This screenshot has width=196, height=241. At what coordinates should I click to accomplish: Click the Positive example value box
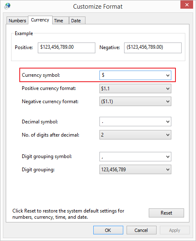click(67, 48)
